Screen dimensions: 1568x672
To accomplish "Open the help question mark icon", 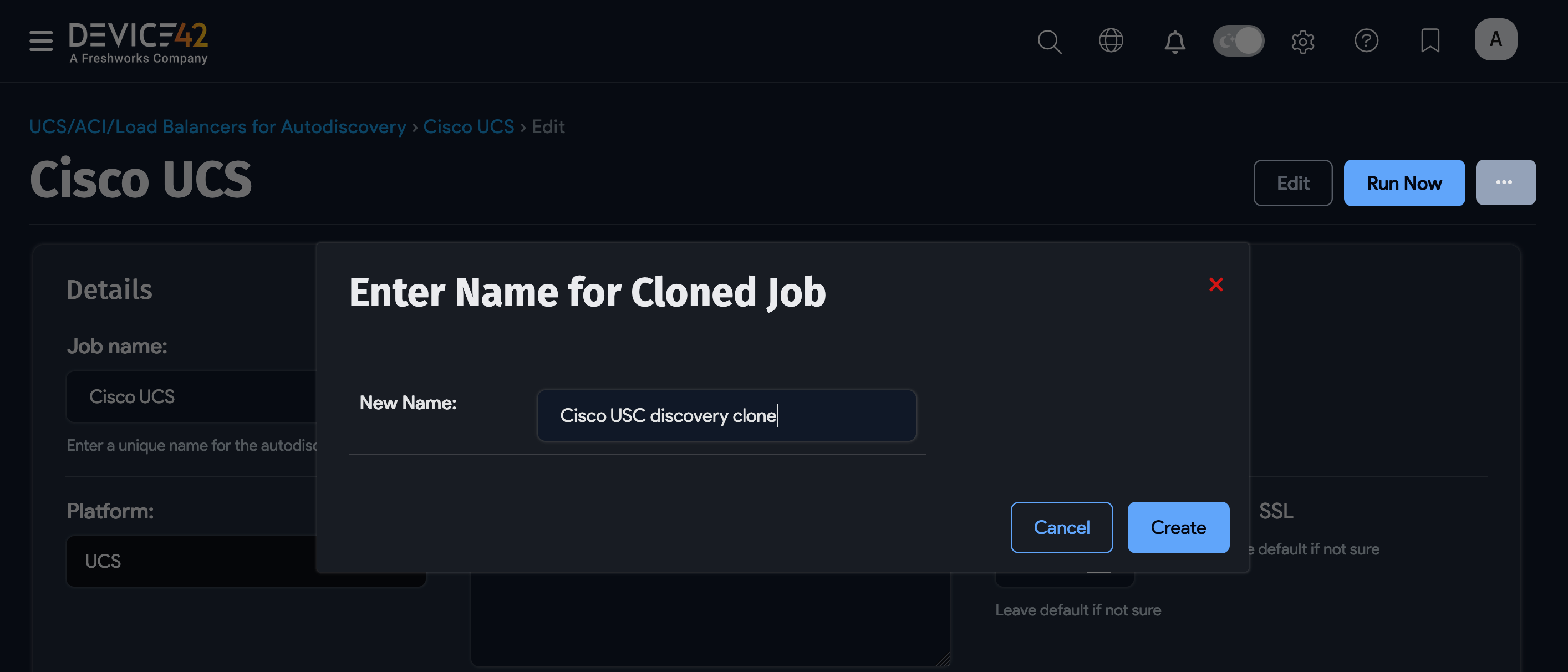I will coord(1367,41).
